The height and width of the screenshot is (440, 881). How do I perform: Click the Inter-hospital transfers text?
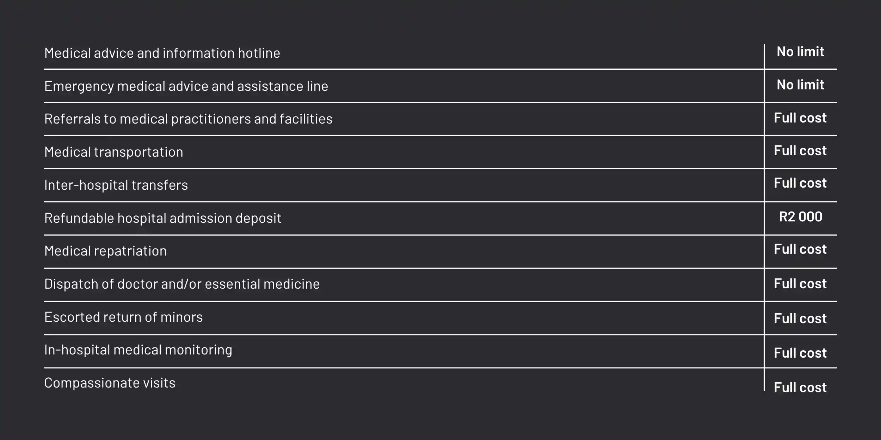click(116, 185)
